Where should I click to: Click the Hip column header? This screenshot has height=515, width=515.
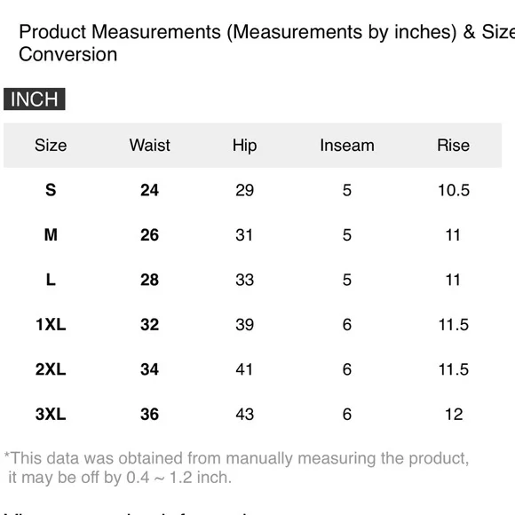(244, 146)
